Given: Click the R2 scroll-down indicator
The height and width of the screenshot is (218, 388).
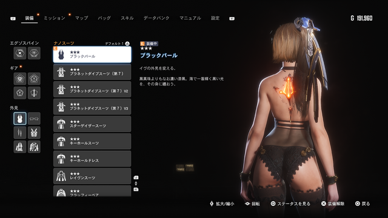Looking at the screenshot, I should tap(136, 190).
